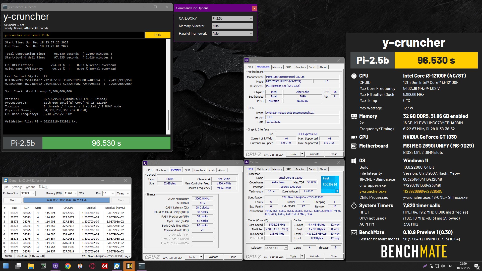Click the LinX gear icon in the taskbar
482x271 pixels.
117,266
